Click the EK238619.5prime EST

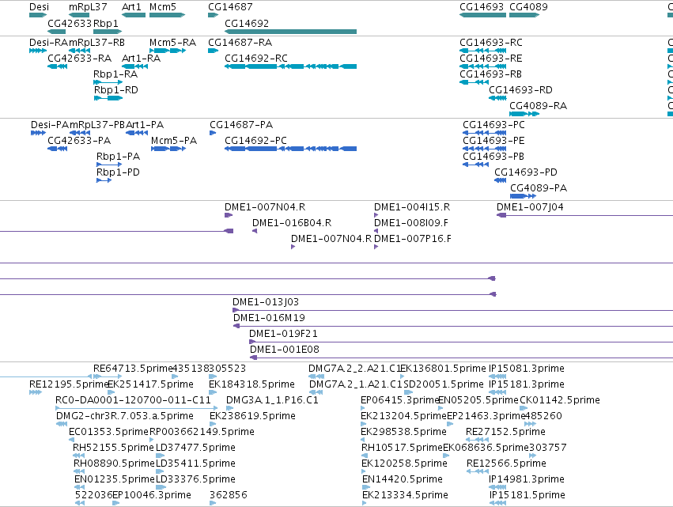(x=213, y=424)
